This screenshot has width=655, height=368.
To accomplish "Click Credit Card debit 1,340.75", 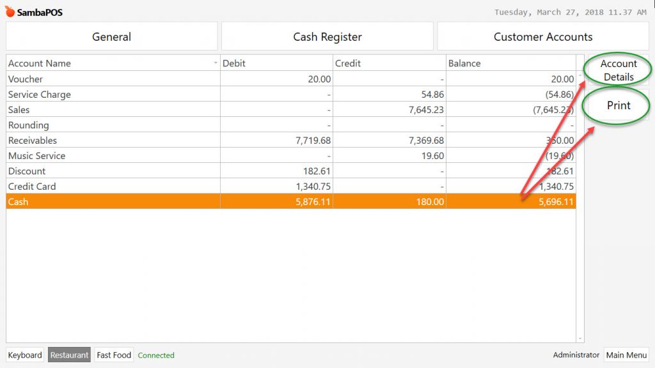I will (313, 187).
